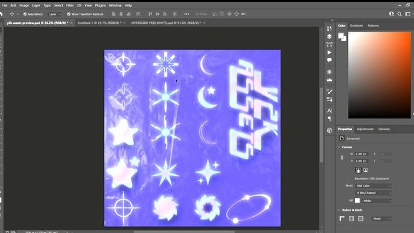The width and height of the screenshot is (414, 233).
Task: Collapse the Rulers & Grids section
Action: tap(339, 210)
